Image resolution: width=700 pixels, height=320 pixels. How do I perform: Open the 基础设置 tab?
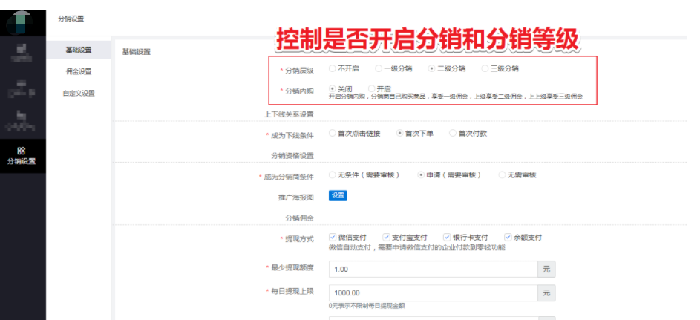click(79, 50)
